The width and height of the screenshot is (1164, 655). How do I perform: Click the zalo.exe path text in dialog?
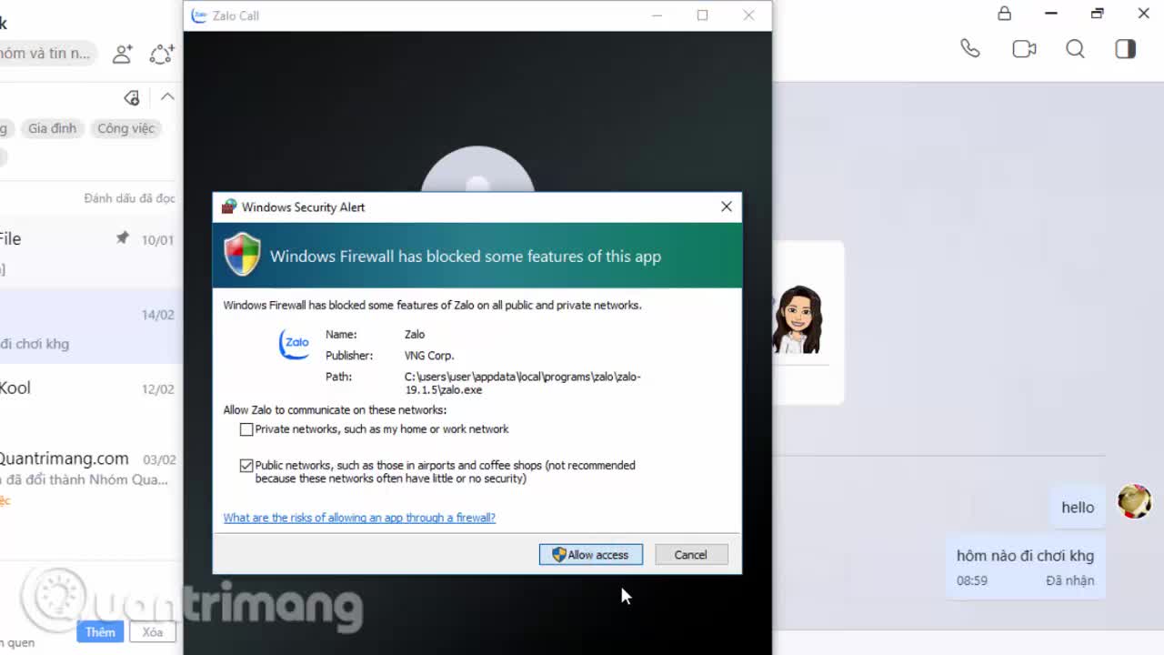523,383
